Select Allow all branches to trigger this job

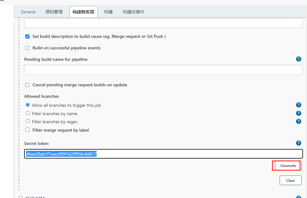[x=28, y=105]
